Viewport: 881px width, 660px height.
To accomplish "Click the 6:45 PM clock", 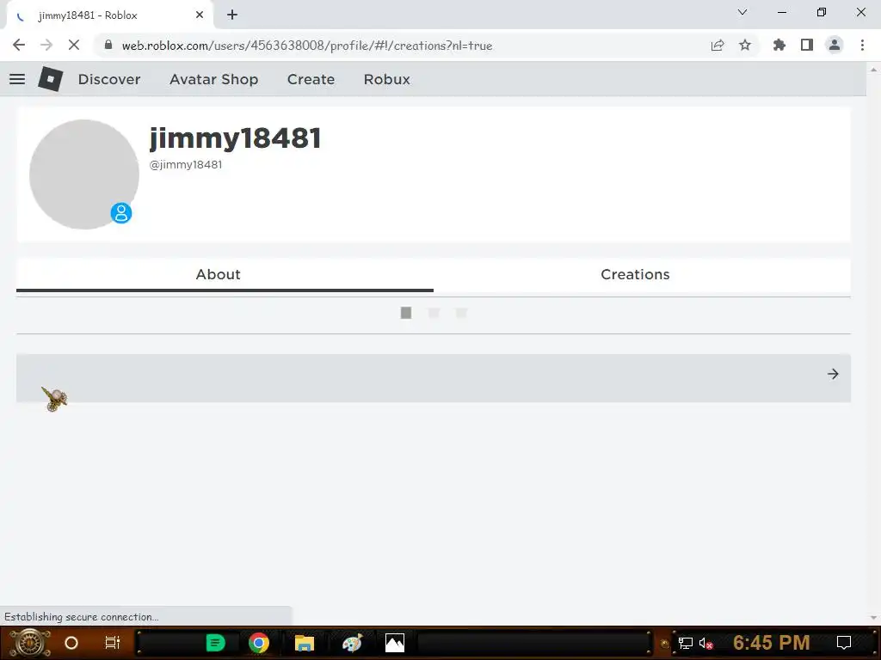I will click(772, 643).
